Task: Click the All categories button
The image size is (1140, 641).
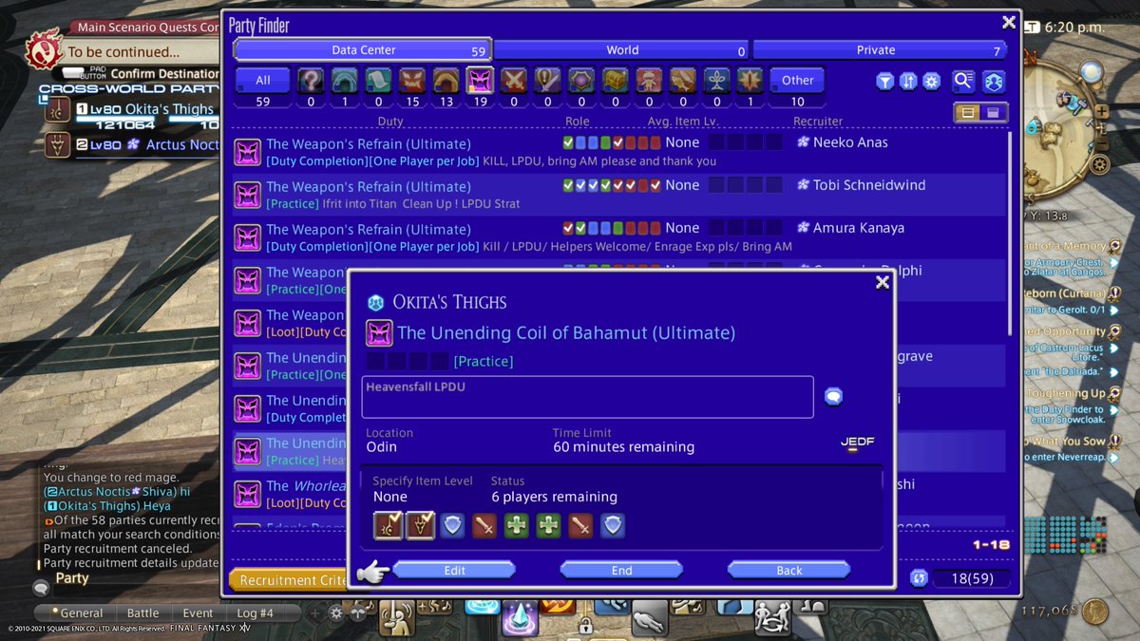Action: tap(262, 81)
